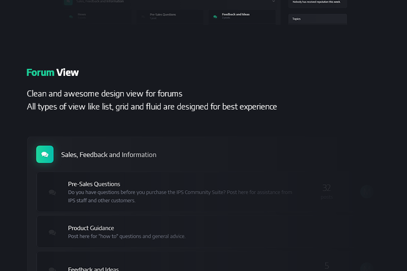Click the Product Guidance how-to description text
The image size is (407, 271).
[126, 236]
